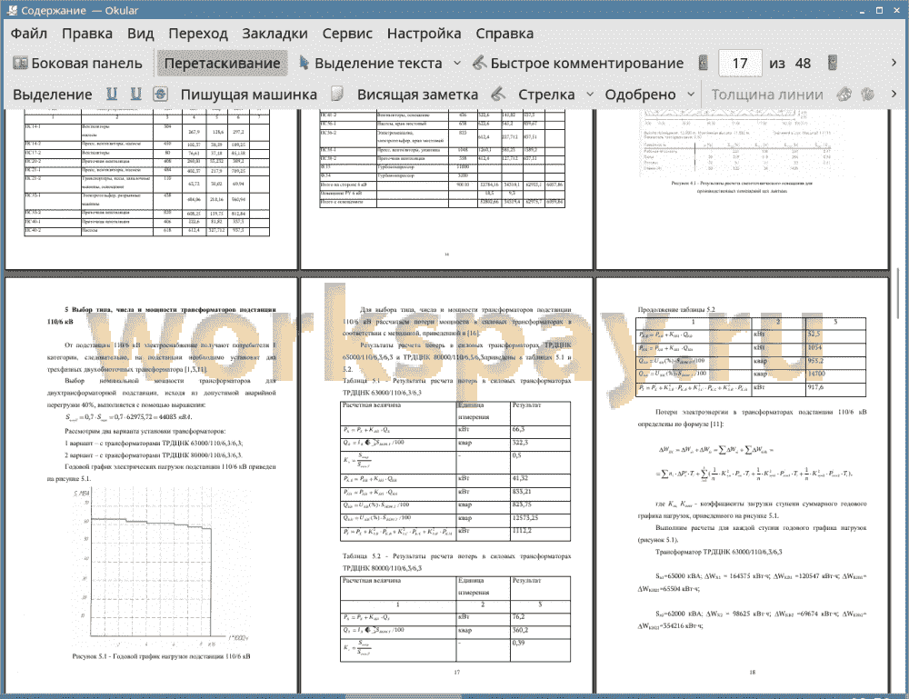Click the first color icon after Толщина линии

click(x=844, y=94)
